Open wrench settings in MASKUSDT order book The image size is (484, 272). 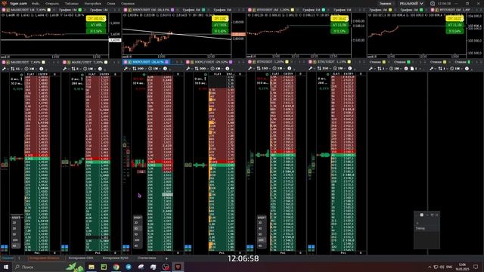pyautogui.click(x=4, y=69)
